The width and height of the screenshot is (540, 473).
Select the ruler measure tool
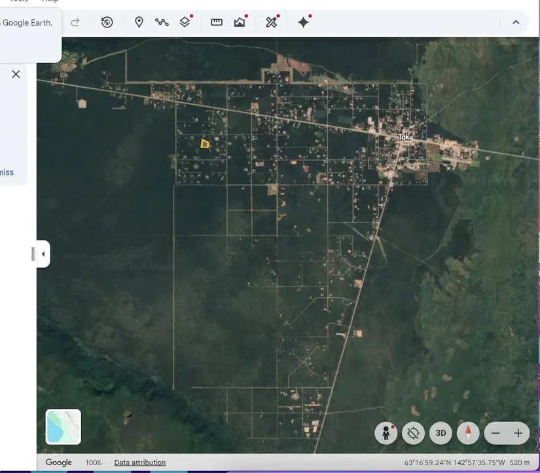pyautogui.click(x=217, y=22)
